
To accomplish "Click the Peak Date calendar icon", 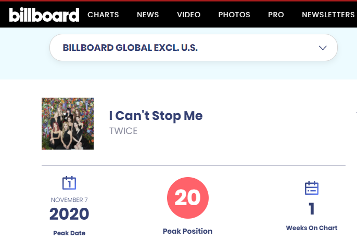I will tap(69, 183).
